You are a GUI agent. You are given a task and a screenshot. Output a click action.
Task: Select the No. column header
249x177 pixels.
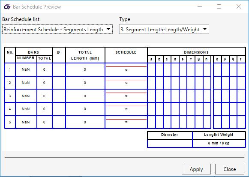point(10,55)
